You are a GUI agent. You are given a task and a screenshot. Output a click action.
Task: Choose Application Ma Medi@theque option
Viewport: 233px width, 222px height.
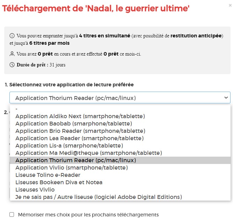[89, 153]
